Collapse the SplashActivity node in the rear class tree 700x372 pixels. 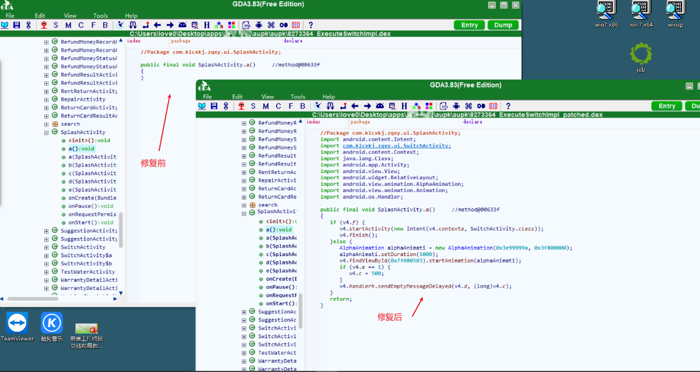tap(47, 132)
